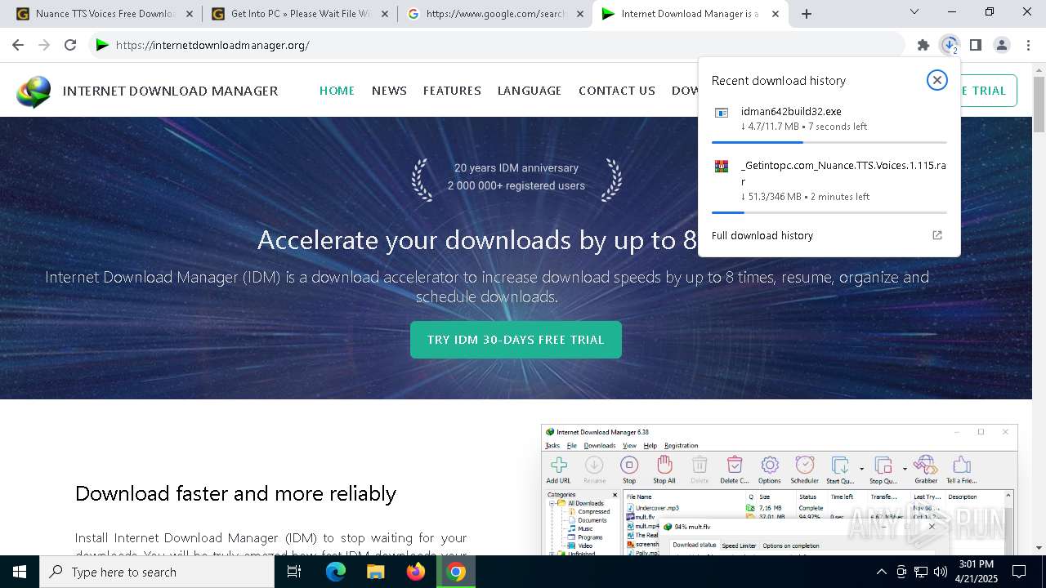Click the volume icon in system tray

(941, 572)
